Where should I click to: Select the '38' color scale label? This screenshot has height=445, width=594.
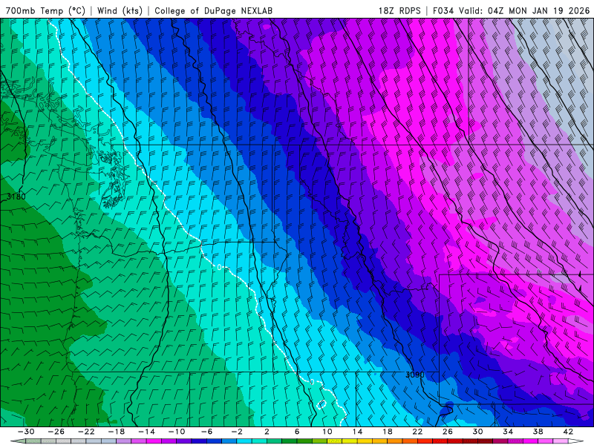click(538, 432)
